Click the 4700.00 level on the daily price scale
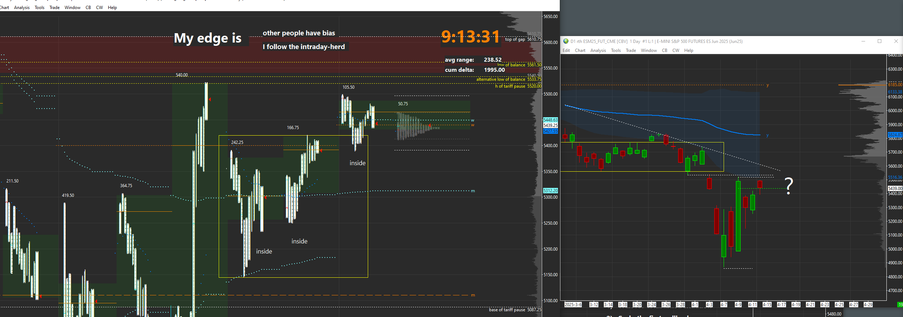Screen dimensions: 903x317 [x=895, y=291]
